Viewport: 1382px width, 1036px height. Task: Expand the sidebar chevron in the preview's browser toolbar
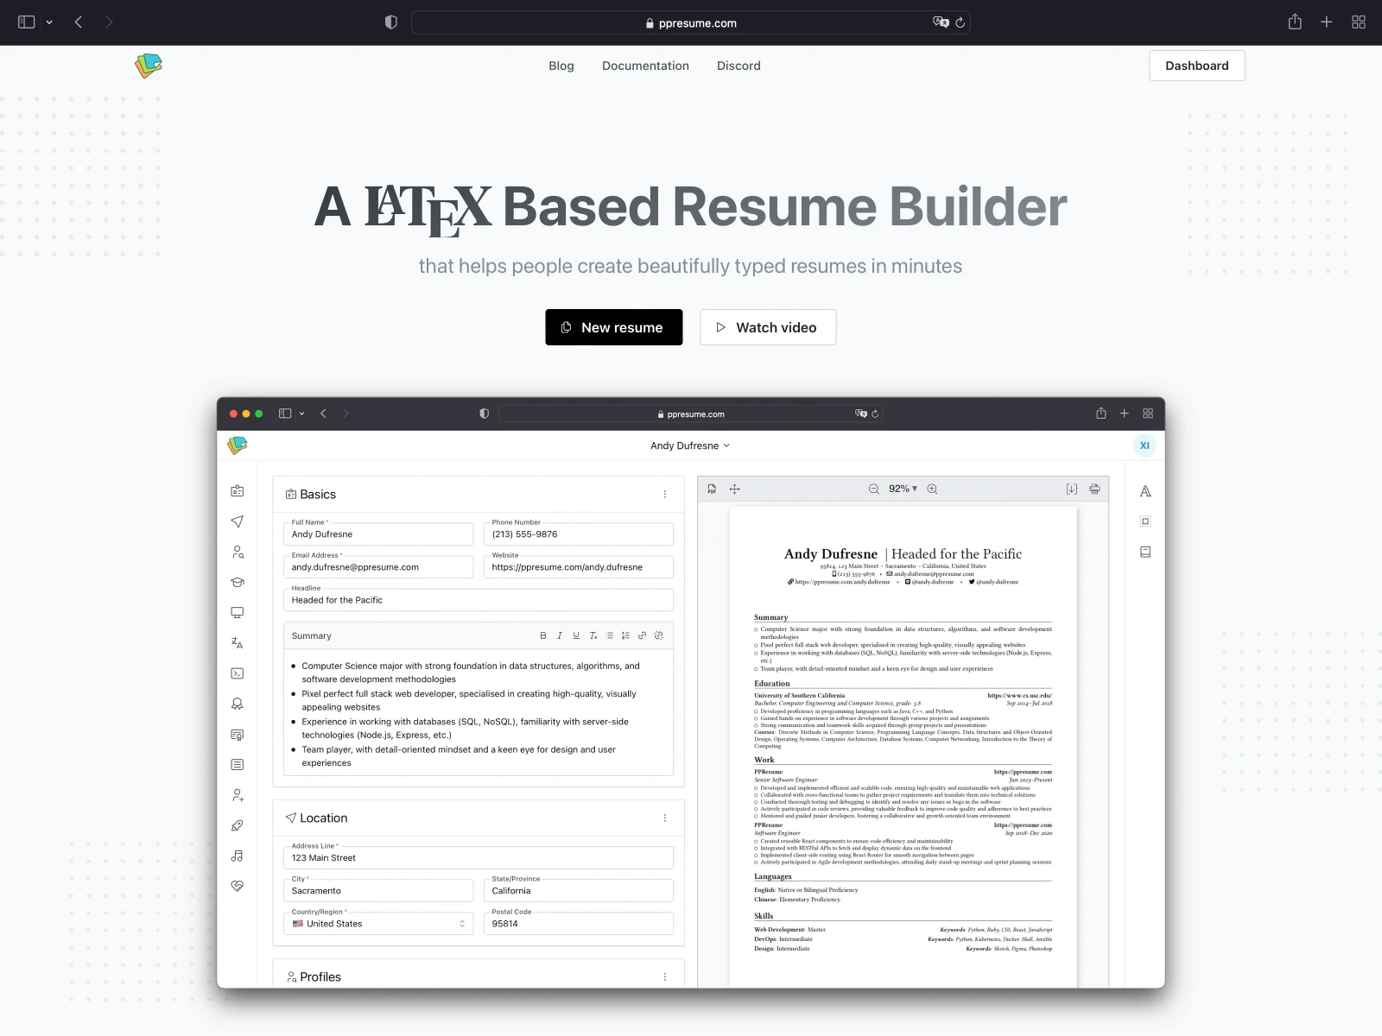click(301, 414)
